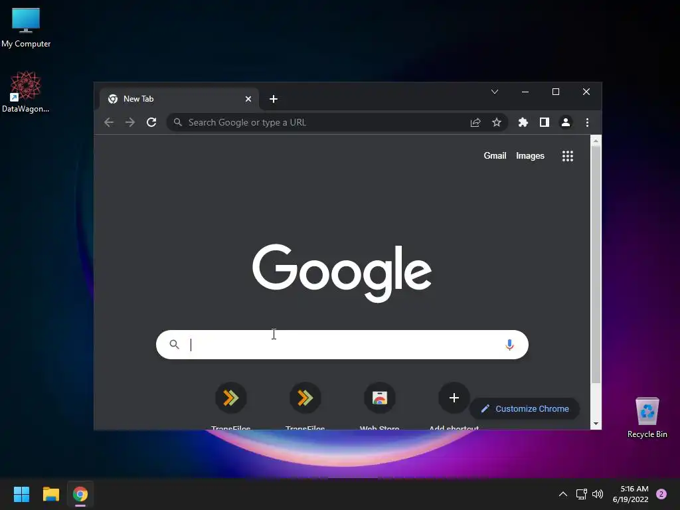The height and width of the screenshot is (510, 680).
Task: Select the My Computer desktop icon
Action: (26, 28)
